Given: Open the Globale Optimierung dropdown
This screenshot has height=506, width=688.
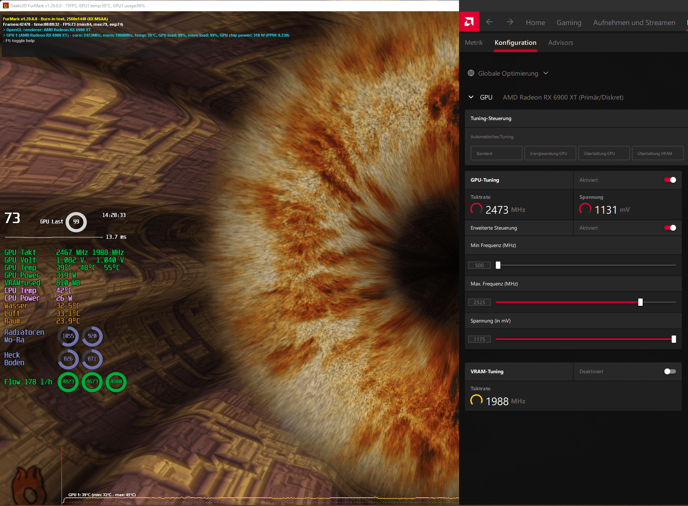Looking at the screenshot, I should (x=508, y=73).
